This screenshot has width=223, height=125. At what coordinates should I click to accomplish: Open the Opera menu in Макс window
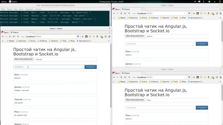point(116,73)
